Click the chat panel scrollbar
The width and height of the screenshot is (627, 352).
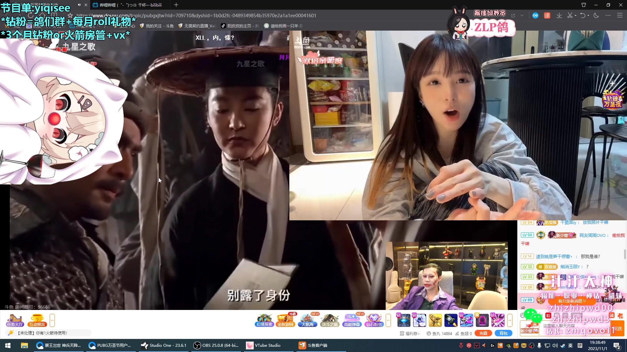pos(625,254)
